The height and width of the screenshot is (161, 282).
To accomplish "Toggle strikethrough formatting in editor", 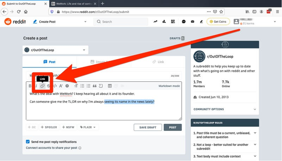I will (x=49, y=86).
